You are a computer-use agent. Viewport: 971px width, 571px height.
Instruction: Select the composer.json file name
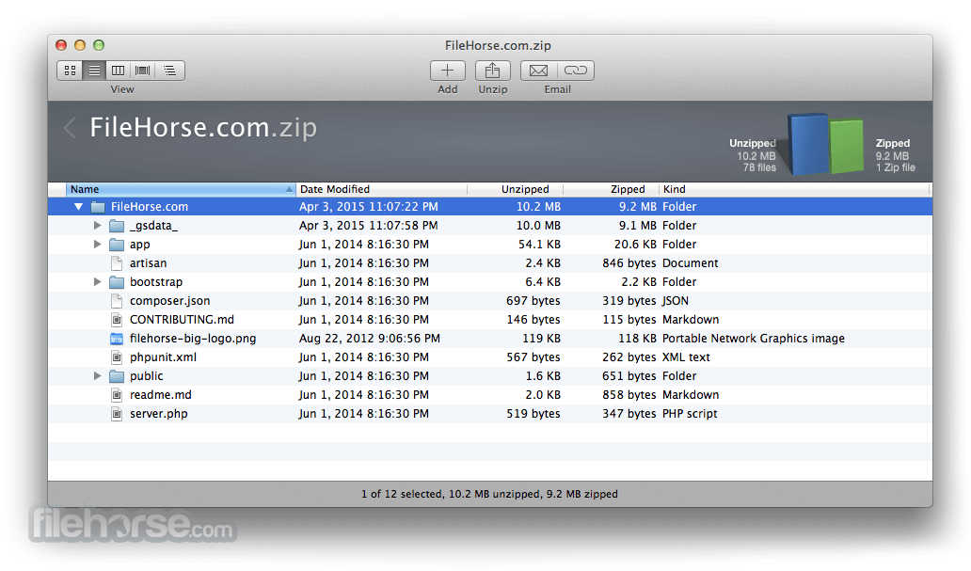point(169,301)
